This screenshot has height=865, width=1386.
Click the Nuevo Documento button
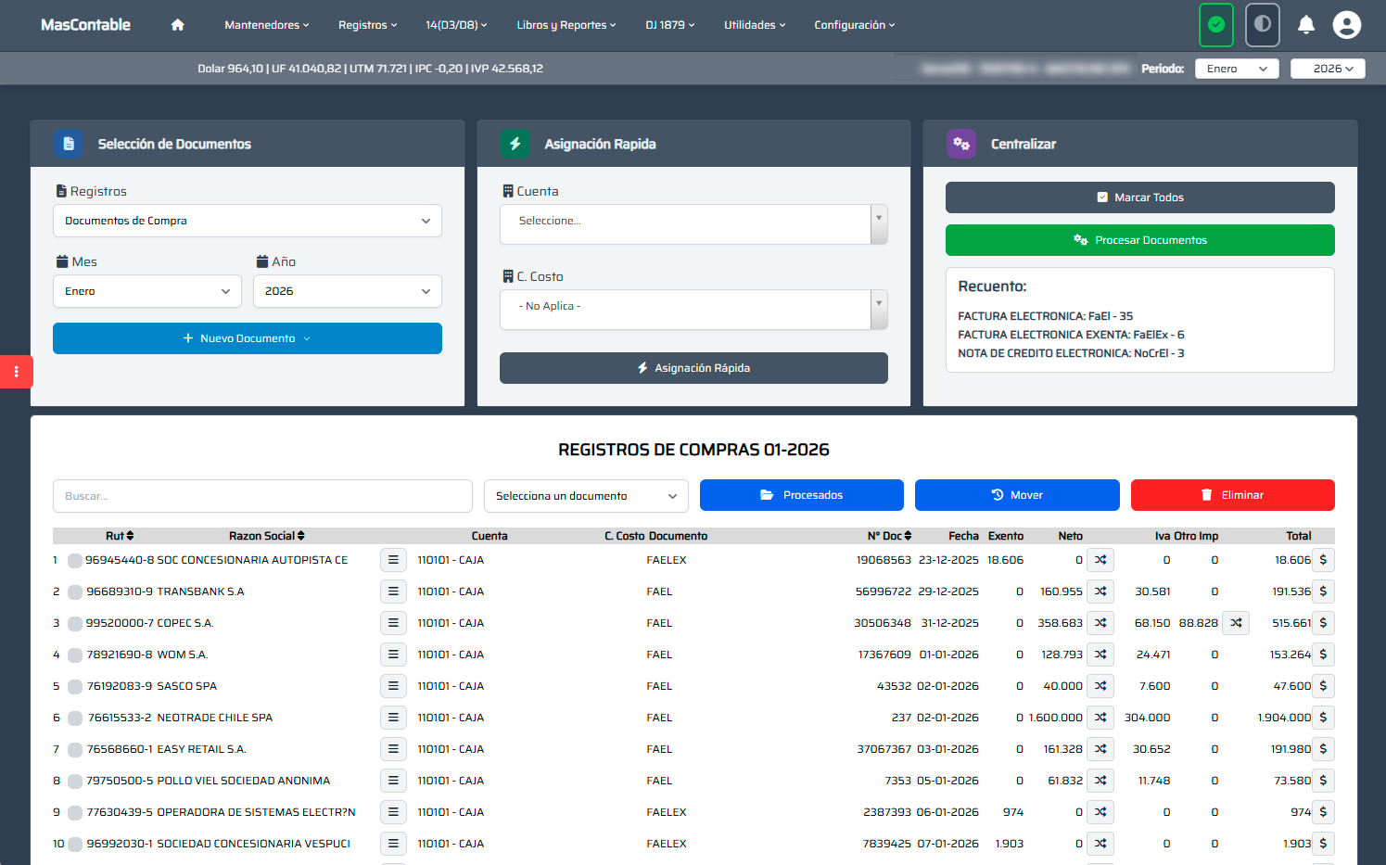[x=248, y=338]
